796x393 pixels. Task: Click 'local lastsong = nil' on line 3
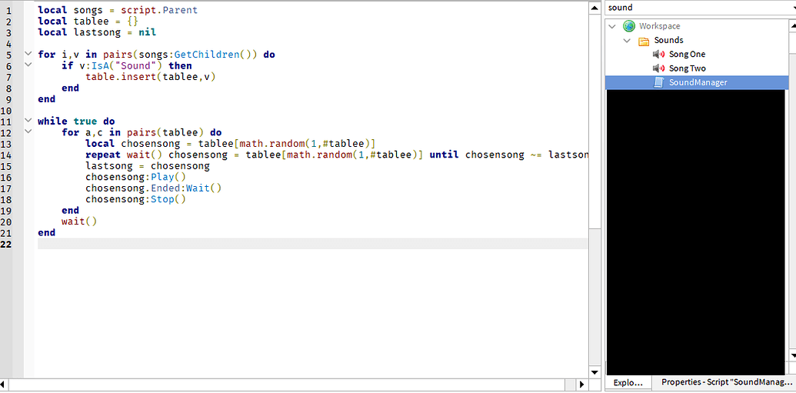(x=97, y=32)
